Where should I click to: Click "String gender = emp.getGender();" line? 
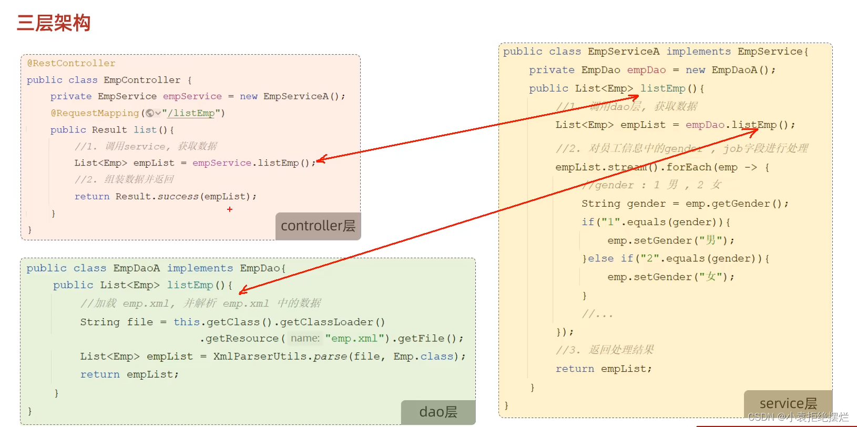(685, 204)
